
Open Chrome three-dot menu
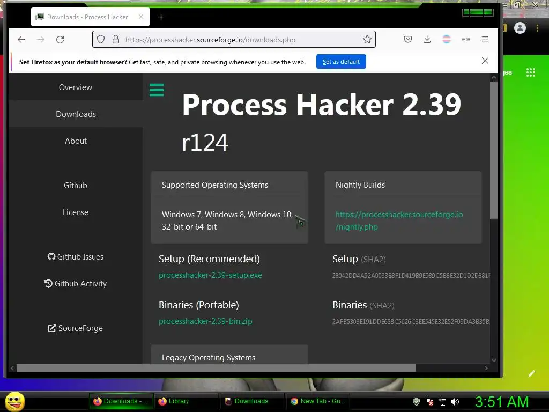pyautogui.click(x=537, y=28)
